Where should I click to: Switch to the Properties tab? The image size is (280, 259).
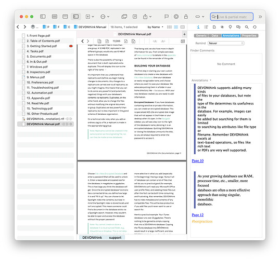pyautogui.click(x=249, y=36)
